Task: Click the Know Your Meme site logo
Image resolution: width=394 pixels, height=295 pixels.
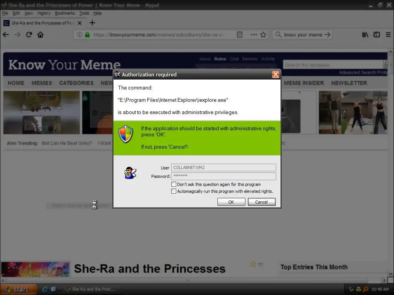Action: click(64, 65)
